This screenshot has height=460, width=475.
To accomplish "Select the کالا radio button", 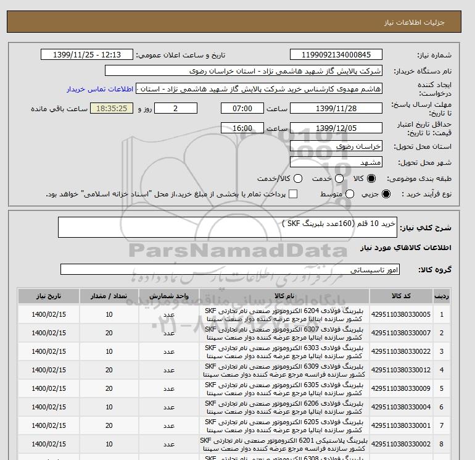I will pos(371,178).
